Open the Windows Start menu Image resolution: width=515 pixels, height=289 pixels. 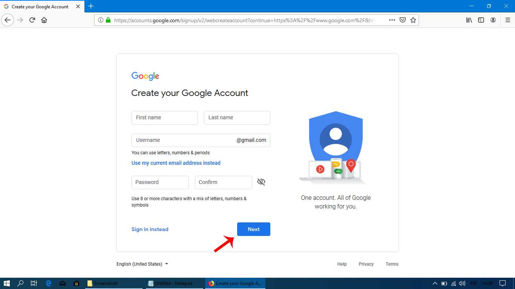point(7,283)
